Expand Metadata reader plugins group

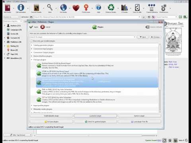[x=32, y=109]
